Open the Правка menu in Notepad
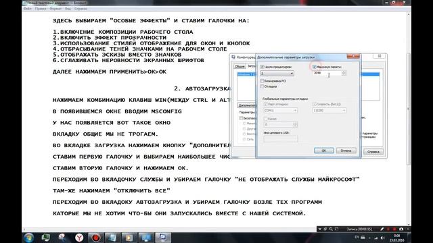This screenshot has height=243, width=433. click(41, 9)
